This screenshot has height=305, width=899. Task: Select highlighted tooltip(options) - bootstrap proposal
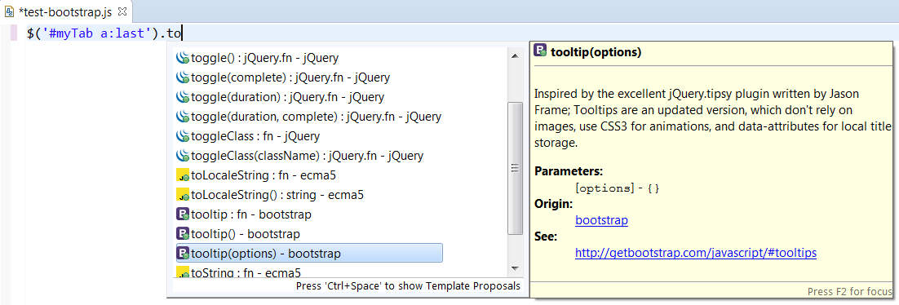[309, 253]
